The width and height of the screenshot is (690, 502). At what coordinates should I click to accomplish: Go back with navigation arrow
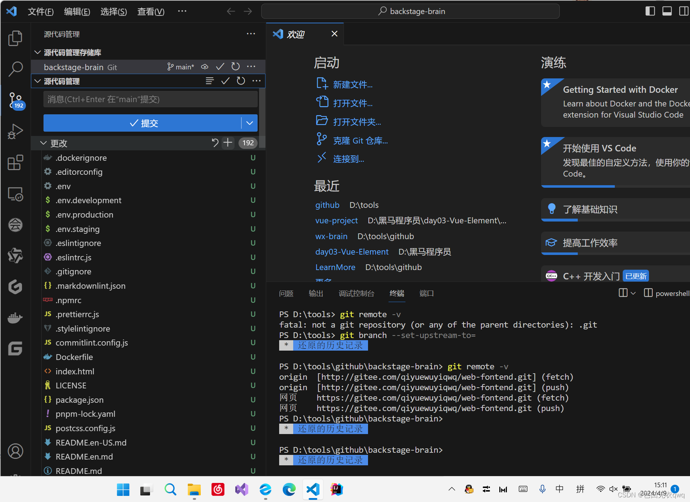(x=231, y=12)
